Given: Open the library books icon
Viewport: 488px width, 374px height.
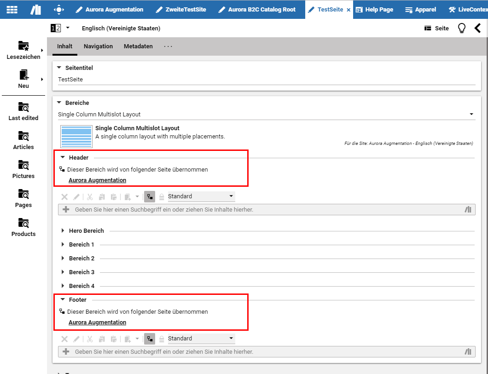Looking at the screenshot, I should (x=35, y=9).
